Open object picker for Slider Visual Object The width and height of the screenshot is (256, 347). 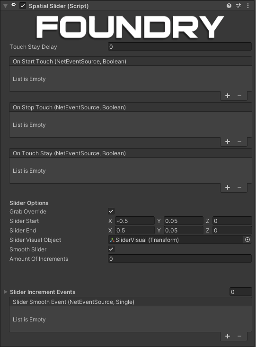coord(247,240)
